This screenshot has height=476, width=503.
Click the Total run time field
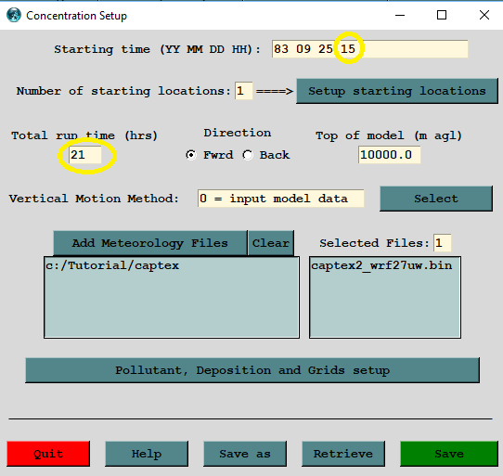[x=85, y=155]
